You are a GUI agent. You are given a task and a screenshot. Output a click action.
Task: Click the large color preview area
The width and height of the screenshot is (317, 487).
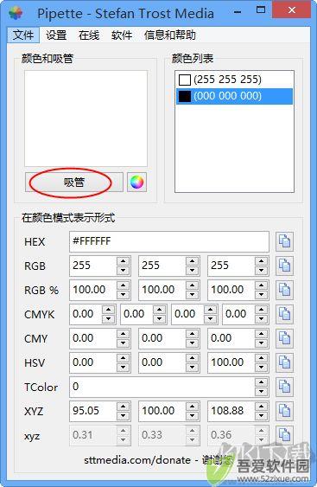click(86, 119)
